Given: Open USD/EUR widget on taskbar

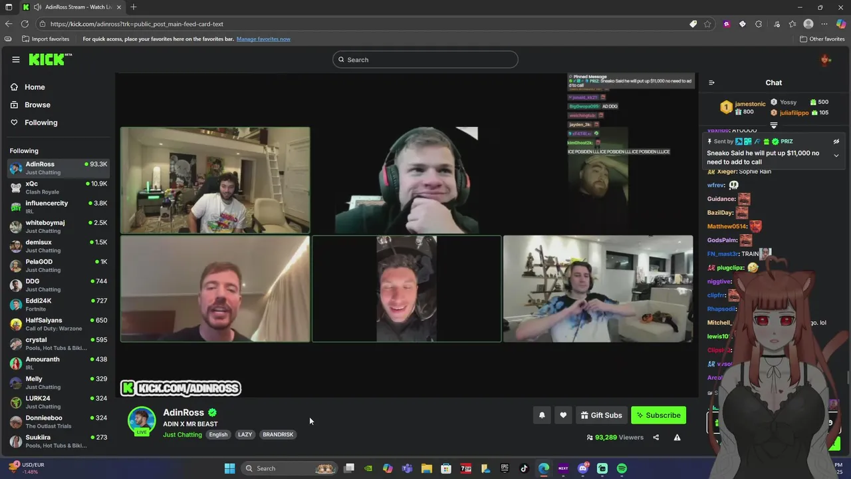Looking at the screenshot, I should click(x=27, y=468).
